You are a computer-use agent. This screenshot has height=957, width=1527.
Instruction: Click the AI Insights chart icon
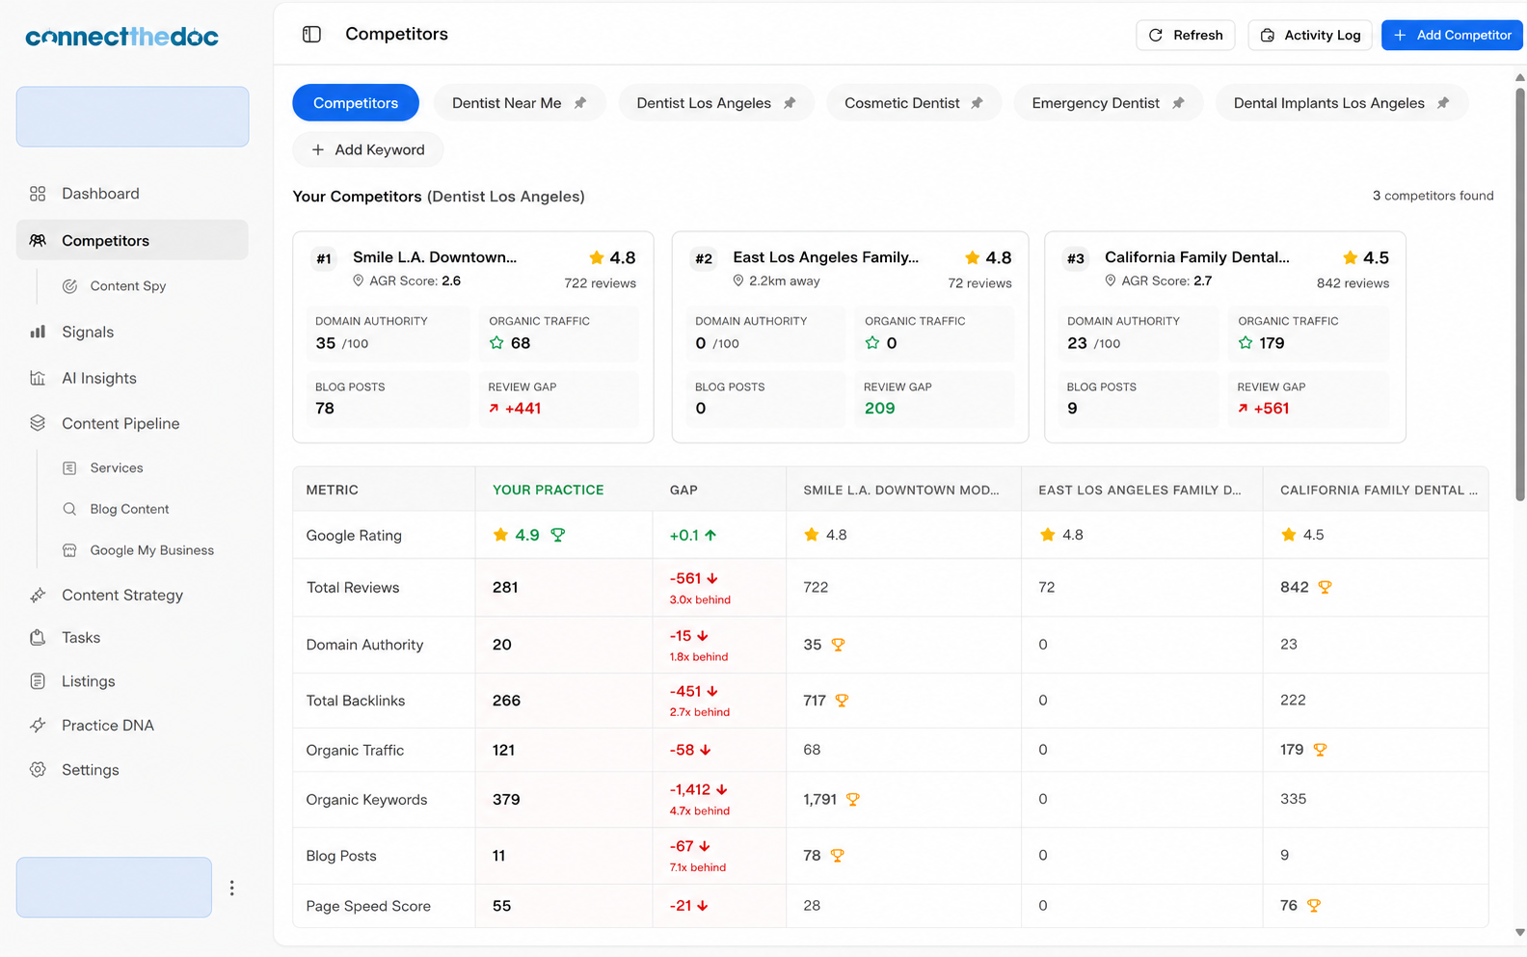(x=38, y=378)
